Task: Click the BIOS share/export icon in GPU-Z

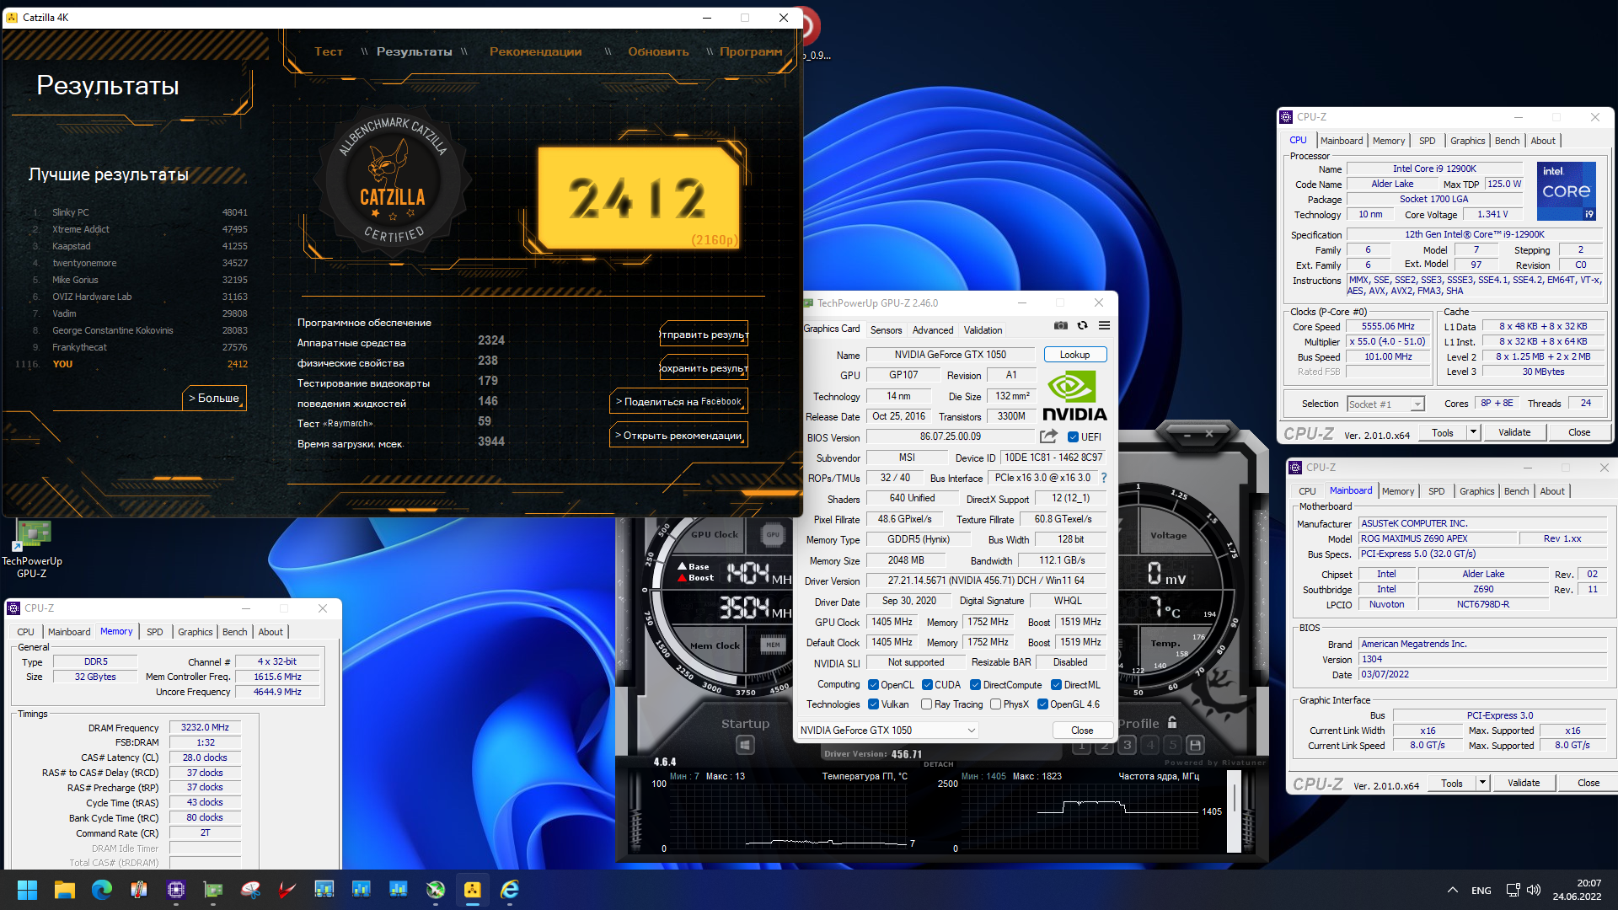Action: coord(1048,436)
